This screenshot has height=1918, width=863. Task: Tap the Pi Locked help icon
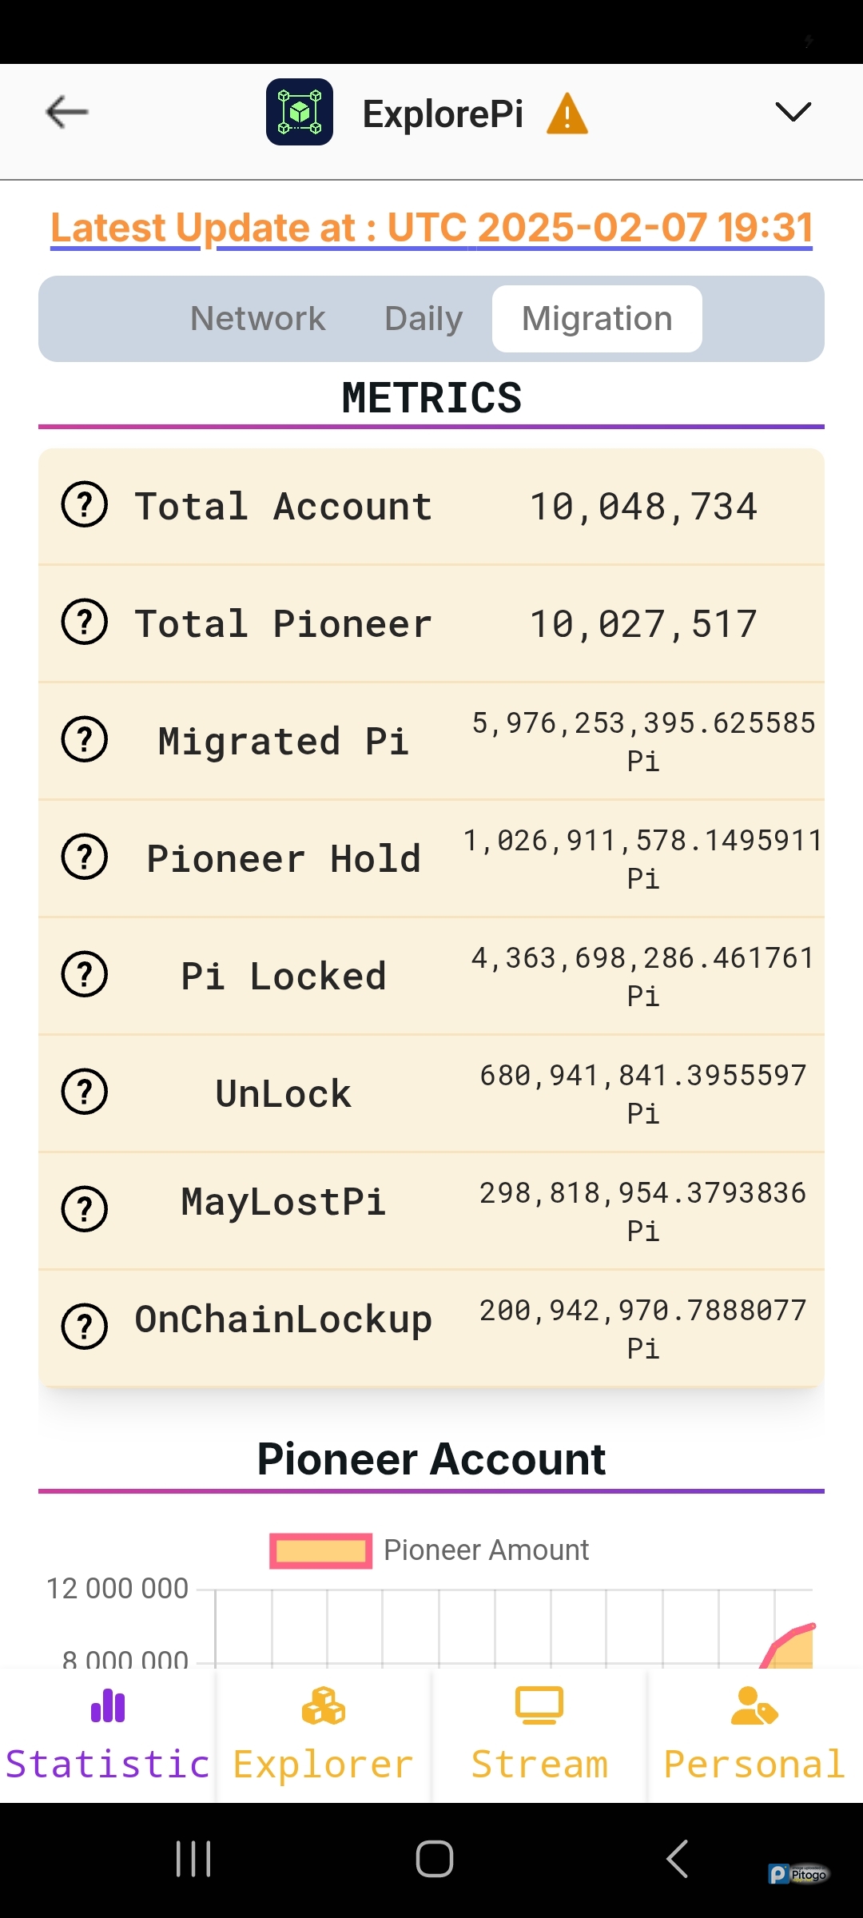85,975
